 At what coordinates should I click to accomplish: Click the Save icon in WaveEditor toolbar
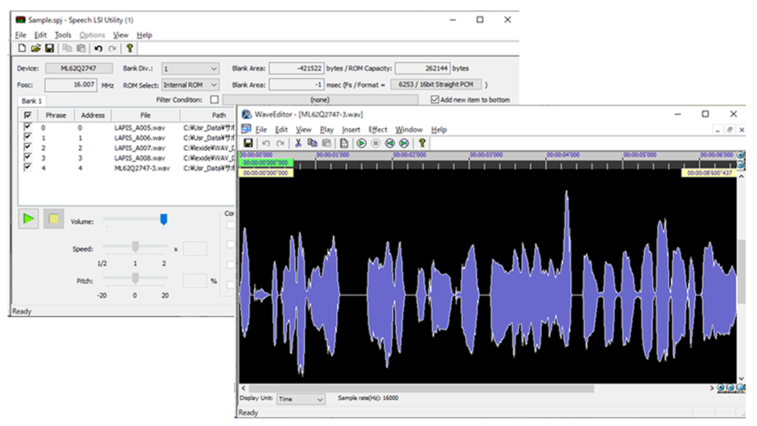click(248, 143)
